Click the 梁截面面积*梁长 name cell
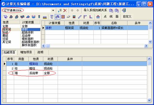Viewport: 154px width, 105px height. click(114, 28)
